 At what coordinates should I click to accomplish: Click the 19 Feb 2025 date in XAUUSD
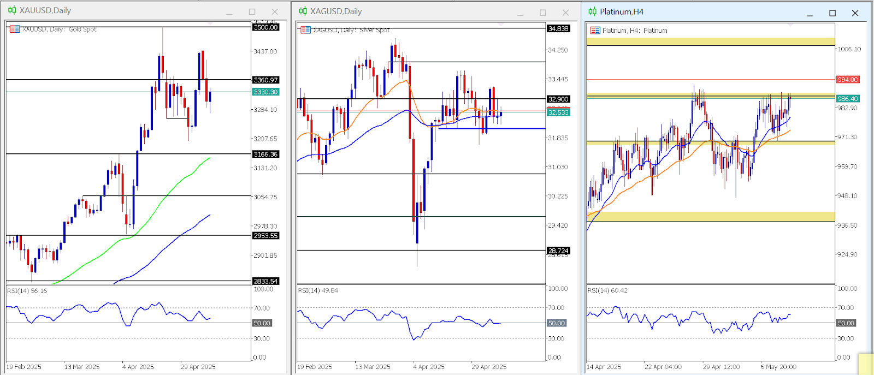pyautogui.click(x=24, y=367)
